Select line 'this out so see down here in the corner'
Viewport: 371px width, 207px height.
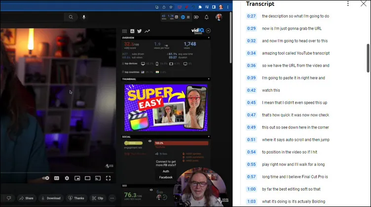coord(296,127)
